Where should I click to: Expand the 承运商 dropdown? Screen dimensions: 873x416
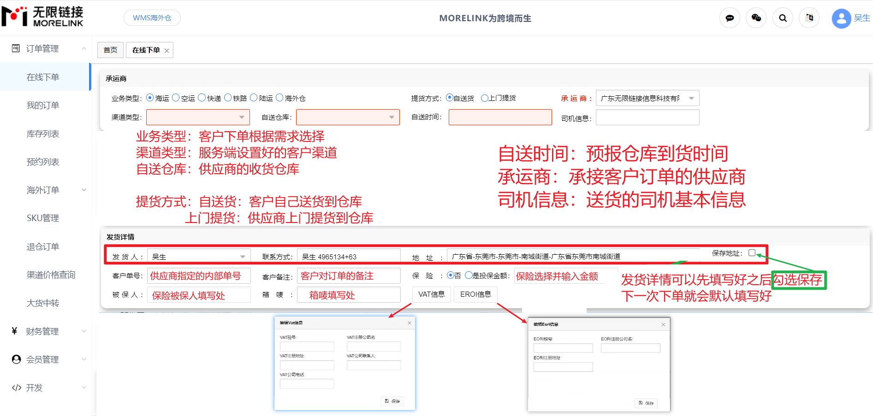click(x=647, y=98)
